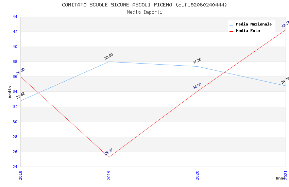
Task: Select the 2018 tick on the x-axis
Action: (20, 175)
